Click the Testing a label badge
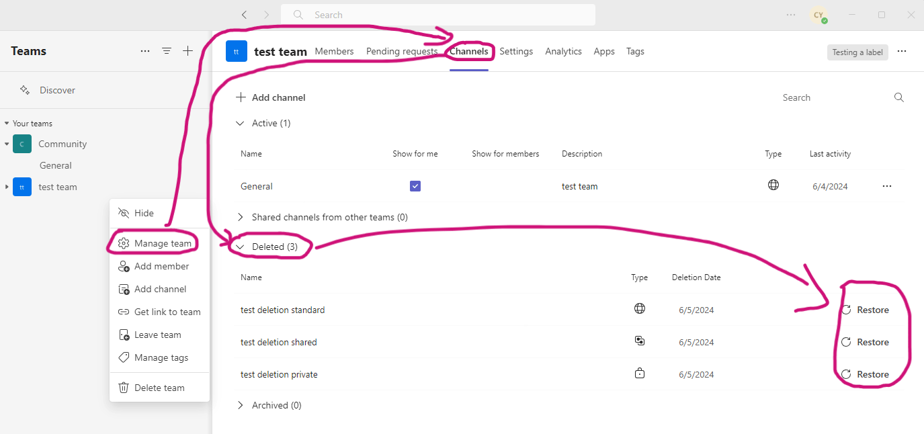924x434 pixels. coord(857,52)
